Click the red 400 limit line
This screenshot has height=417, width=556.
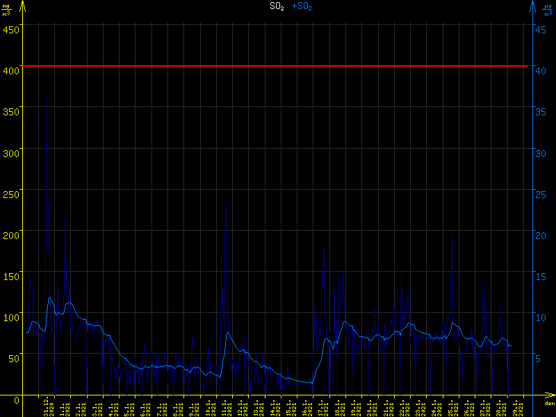(x=278, y=66)
